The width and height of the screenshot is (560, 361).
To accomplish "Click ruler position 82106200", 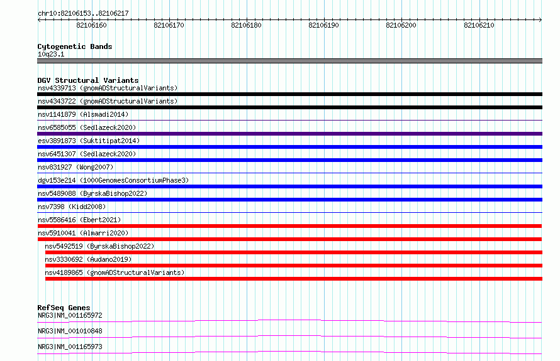I will (x=401, y=25).
